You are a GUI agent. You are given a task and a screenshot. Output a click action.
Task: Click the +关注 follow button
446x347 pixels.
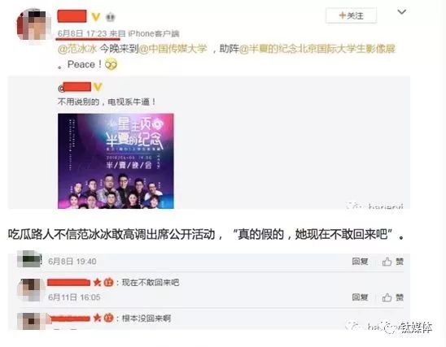[351, 15]
